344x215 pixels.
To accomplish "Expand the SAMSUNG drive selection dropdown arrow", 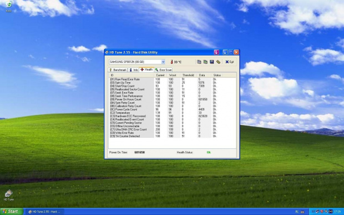I will pyautogui.click(x=163, y=62).
